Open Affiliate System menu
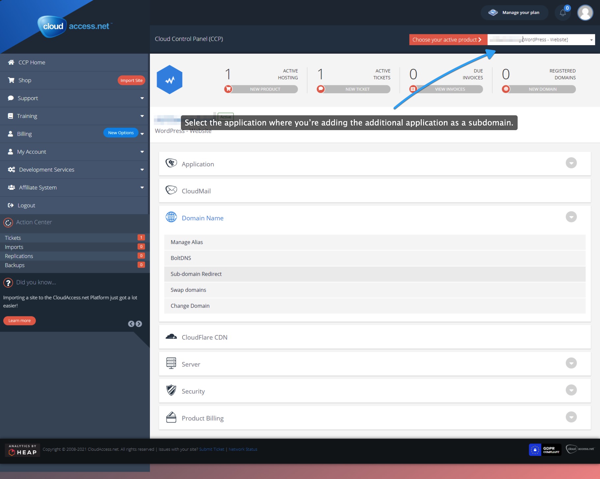This screenshot has height=479, width=600. (x=74, y=187)
